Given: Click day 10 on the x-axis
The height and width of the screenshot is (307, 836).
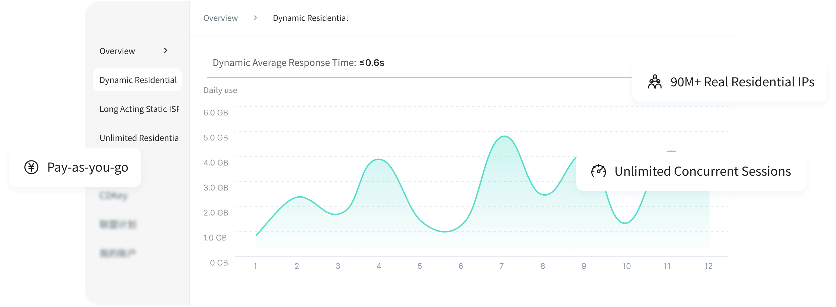Looking at the screenshot, I should pos(626,266).
